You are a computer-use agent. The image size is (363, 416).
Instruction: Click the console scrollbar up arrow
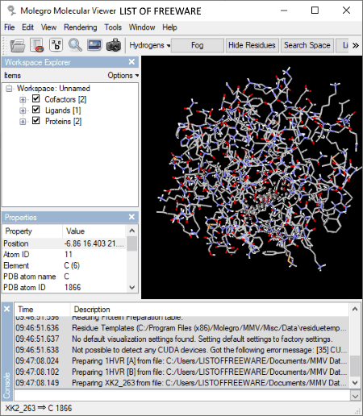pyautogui.click(x=355, y=310)
